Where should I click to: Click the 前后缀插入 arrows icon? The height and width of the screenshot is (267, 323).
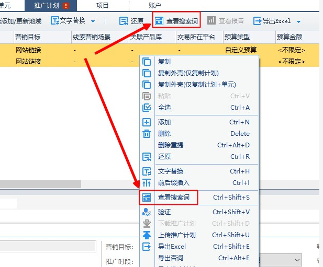[x=147, y=183]
